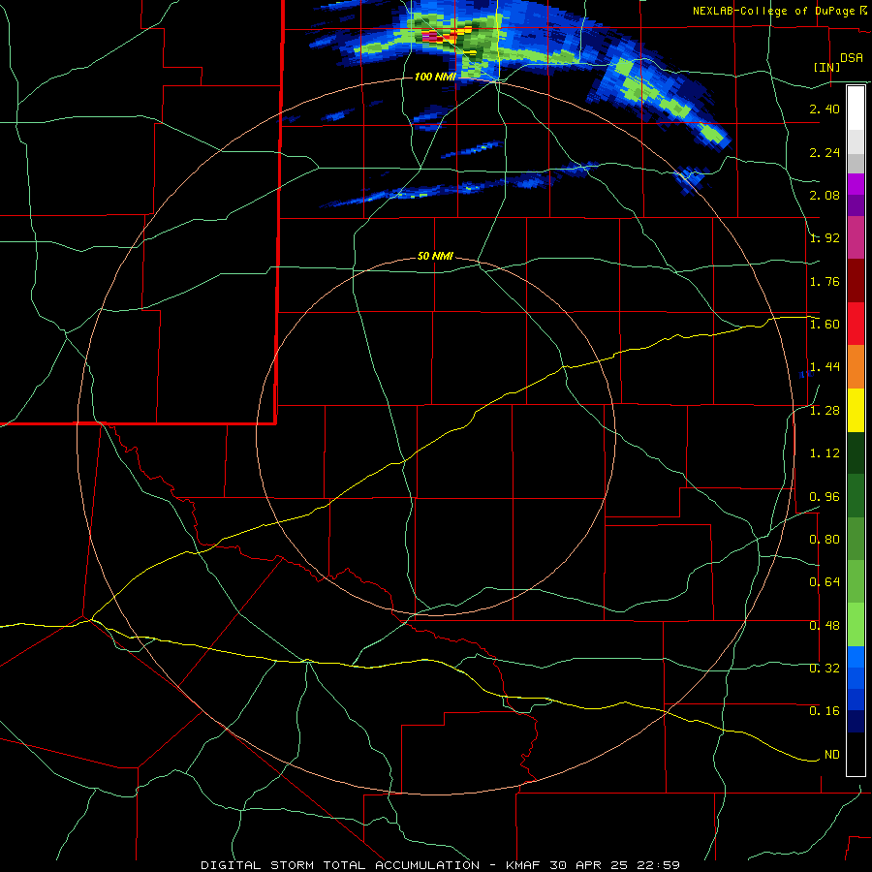Pick the yellow legend swatch
This screenshot has width=872, height=872.
coord(856,410)
